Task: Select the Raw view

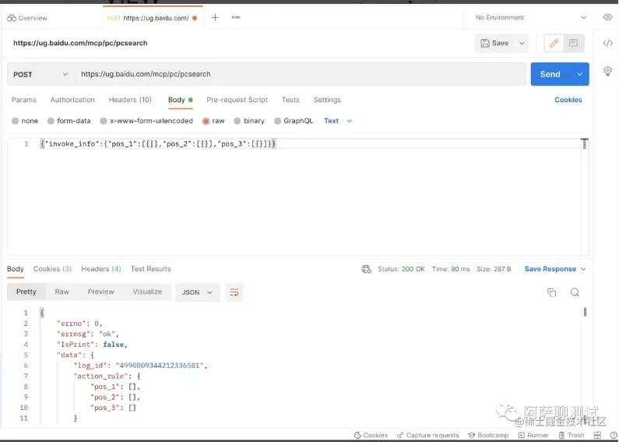Action: point(62,292)
